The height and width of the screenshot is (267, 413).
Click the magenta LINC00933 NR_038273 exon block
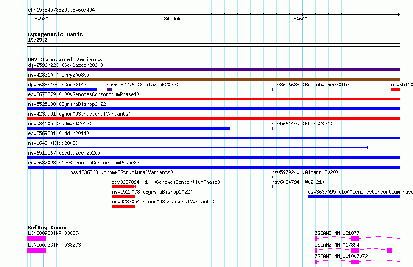(x=37, y=250)
